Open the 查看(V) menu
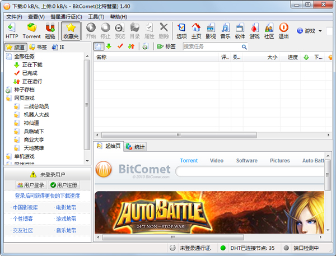Image resolution: width=336 pixels, height=256 pixels. coord(36,17)
